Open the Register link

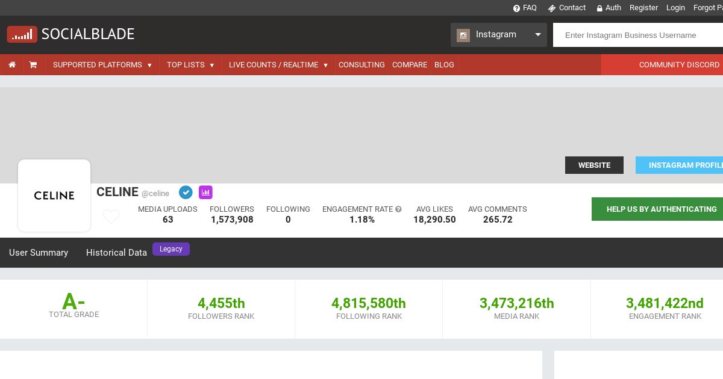point(643,8)
